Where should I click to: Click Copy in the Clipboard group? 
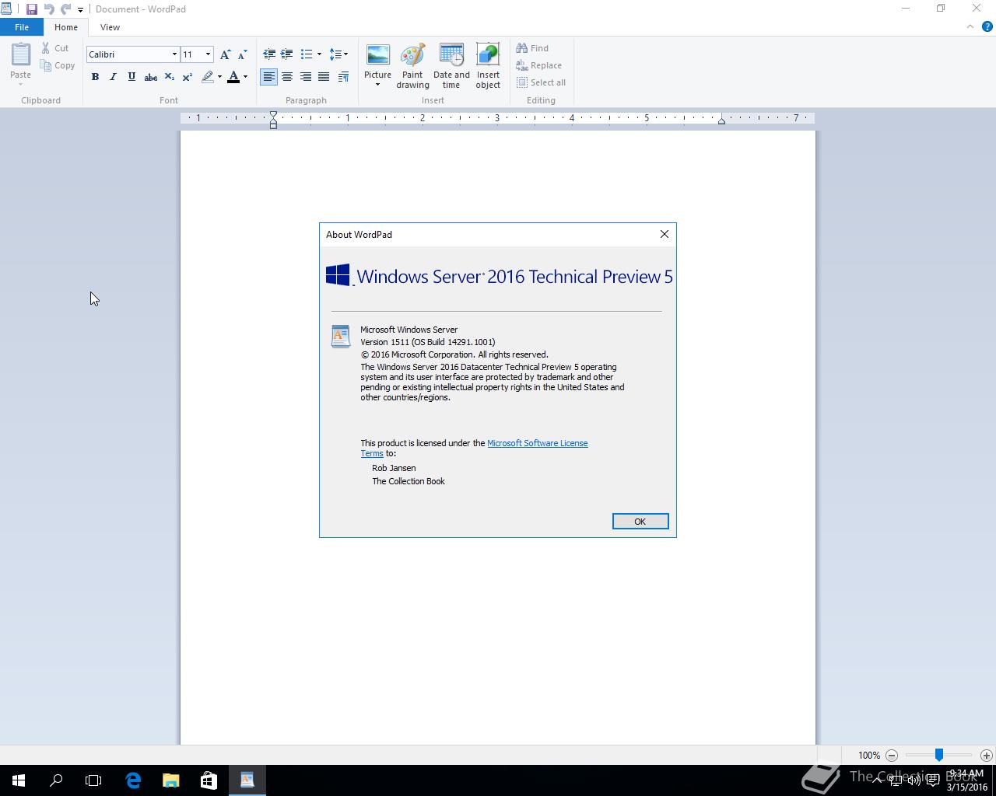pos(58,65)
